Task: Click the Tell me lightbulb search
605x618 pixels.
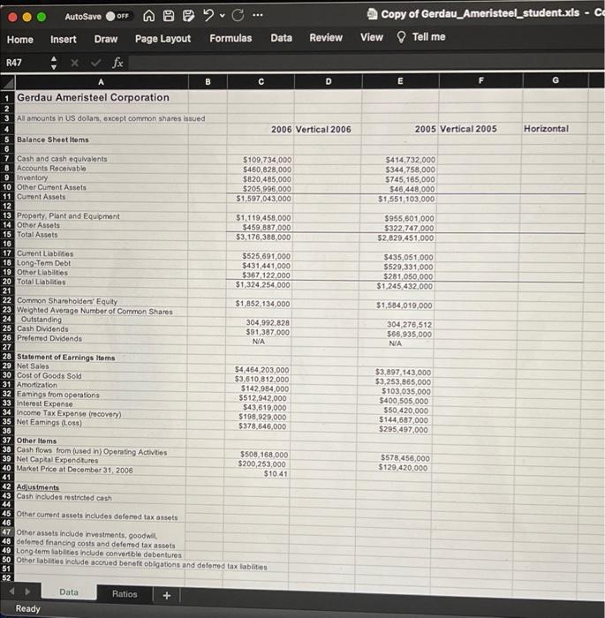Action: [421, 37]
